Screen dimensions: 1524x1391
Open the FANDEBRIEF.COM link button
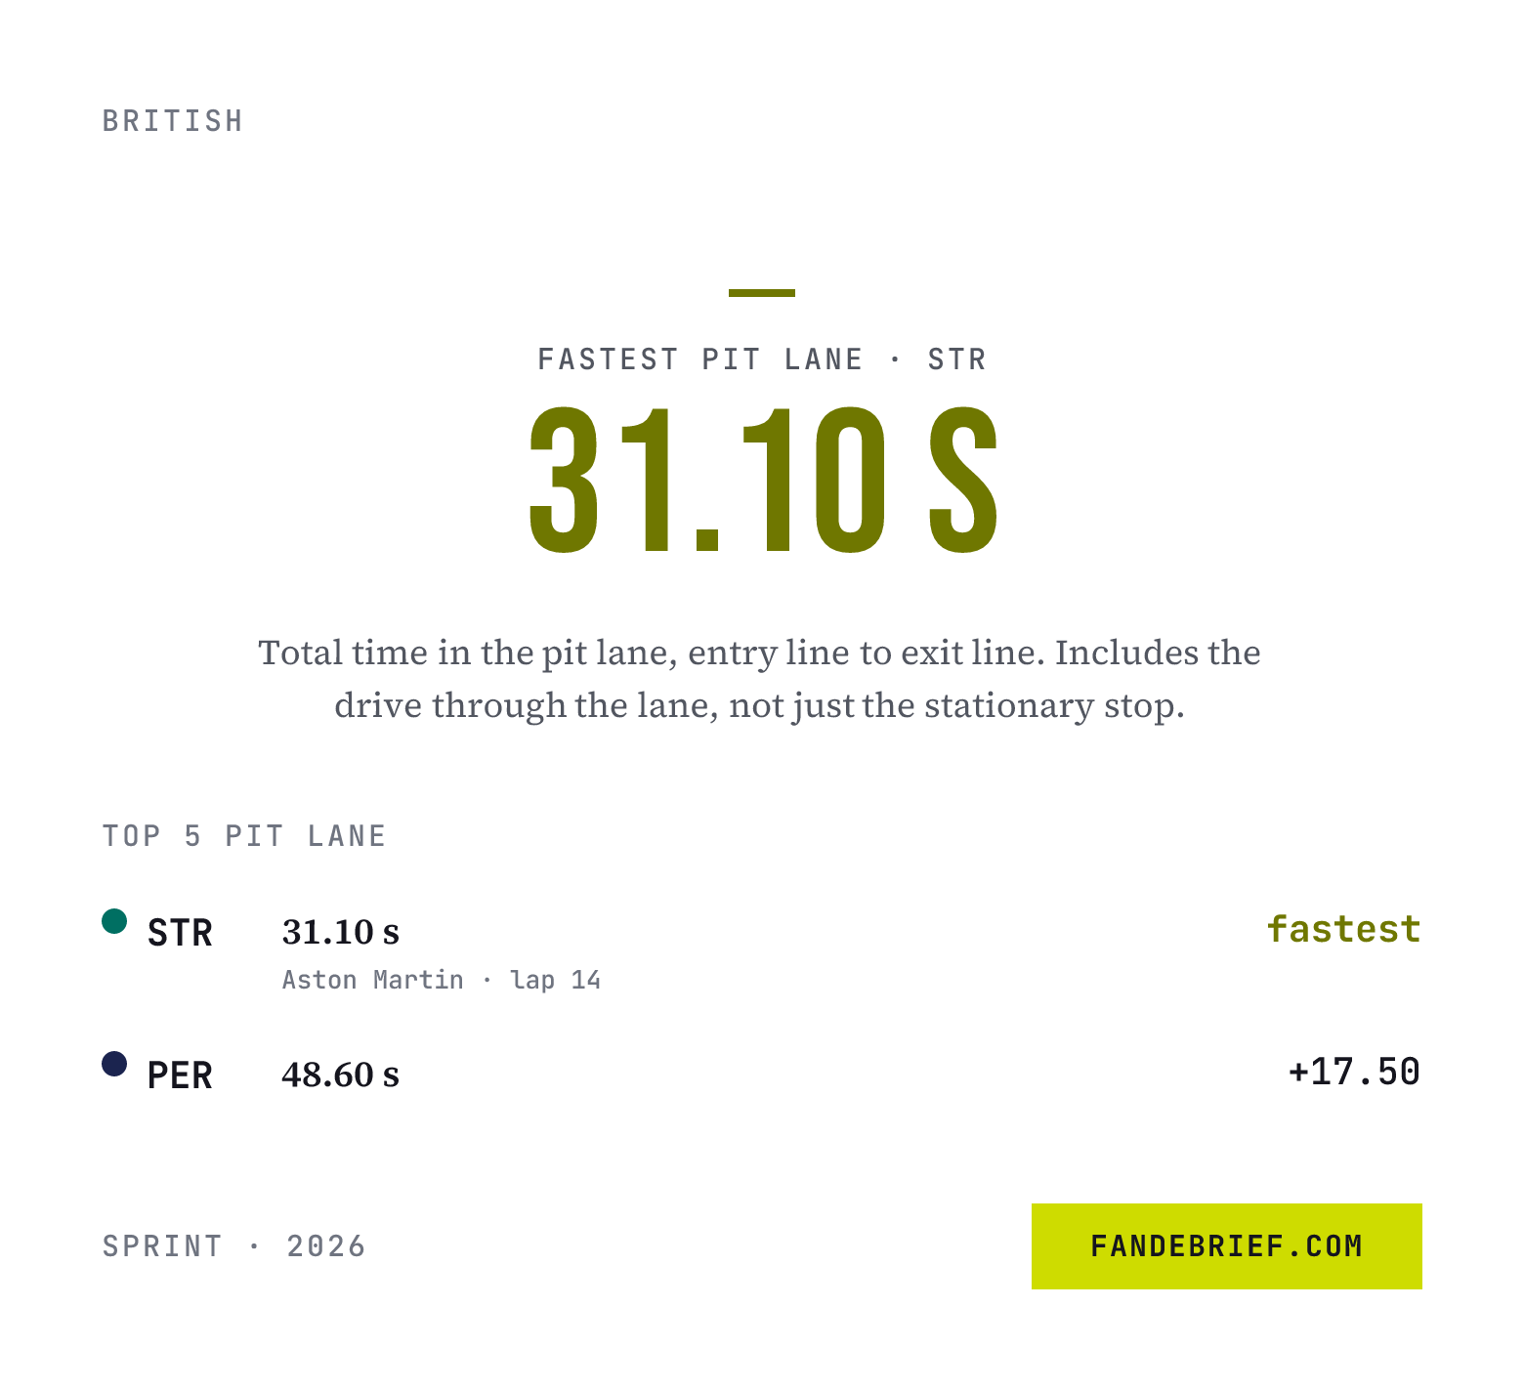point(1226,1246)
